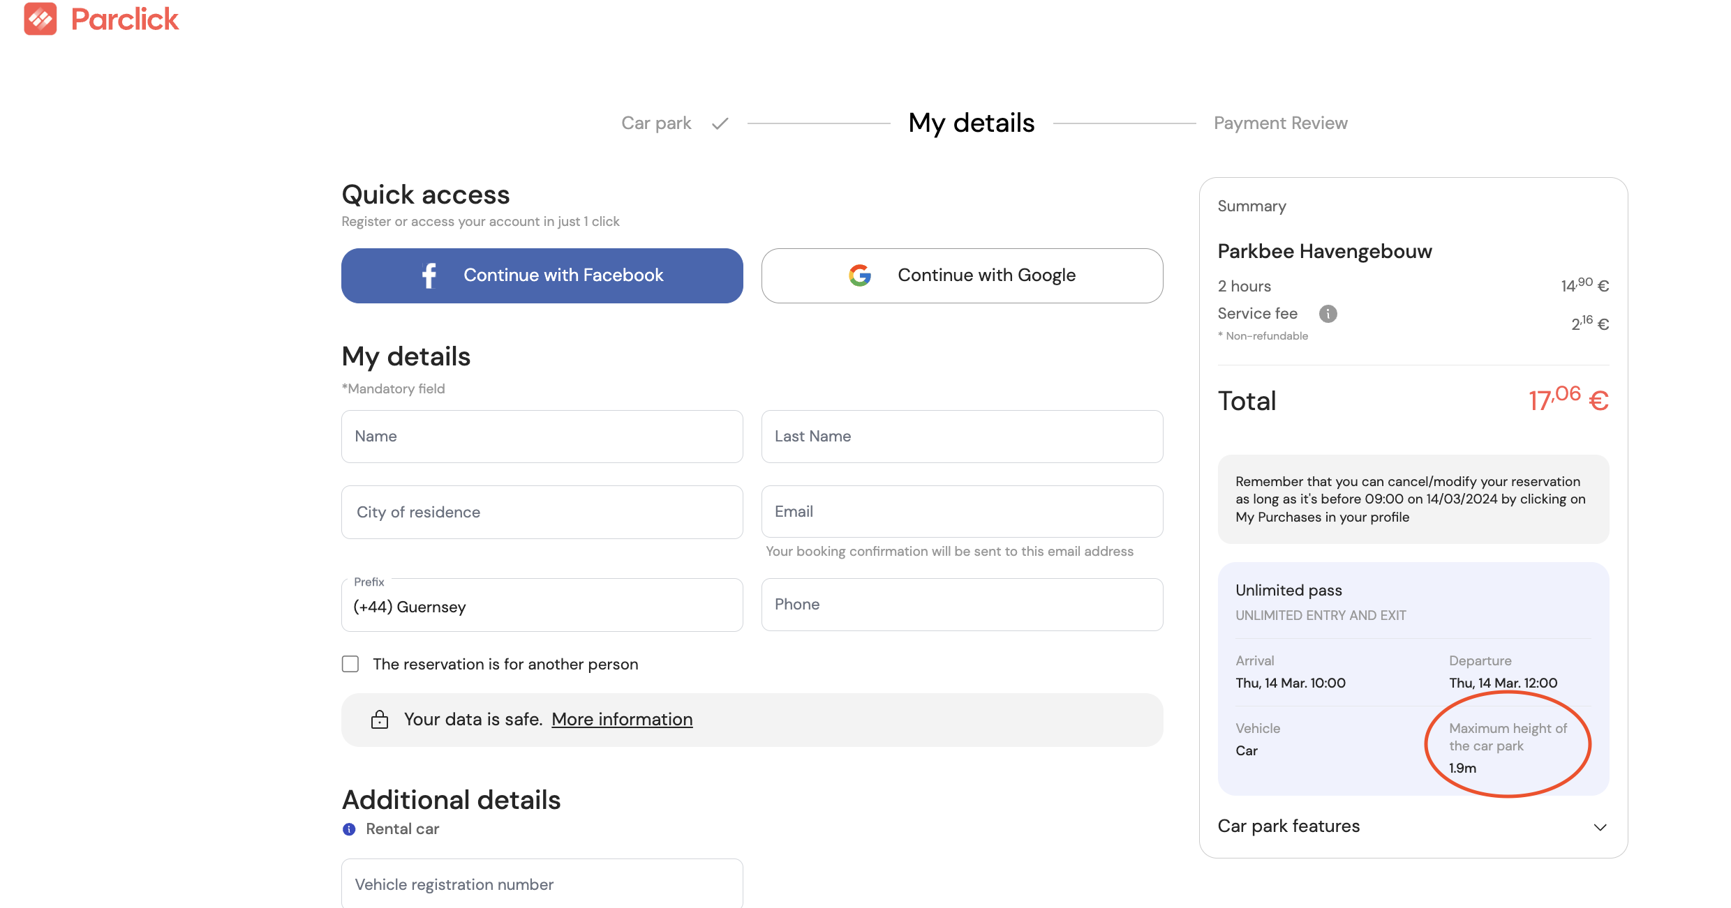Open the phone Prefix dropdown
Image resolution: width=1731 pixels, height=908 pixels.
(542, 606)
